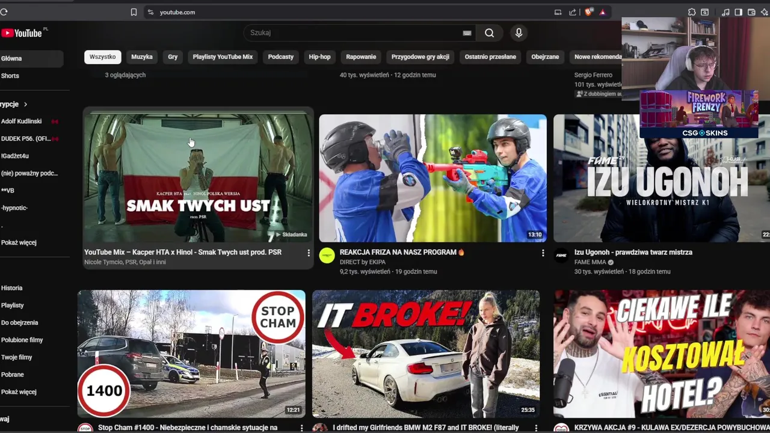Click the Brave Rewards triangle icon

click(x=602, y=12)
